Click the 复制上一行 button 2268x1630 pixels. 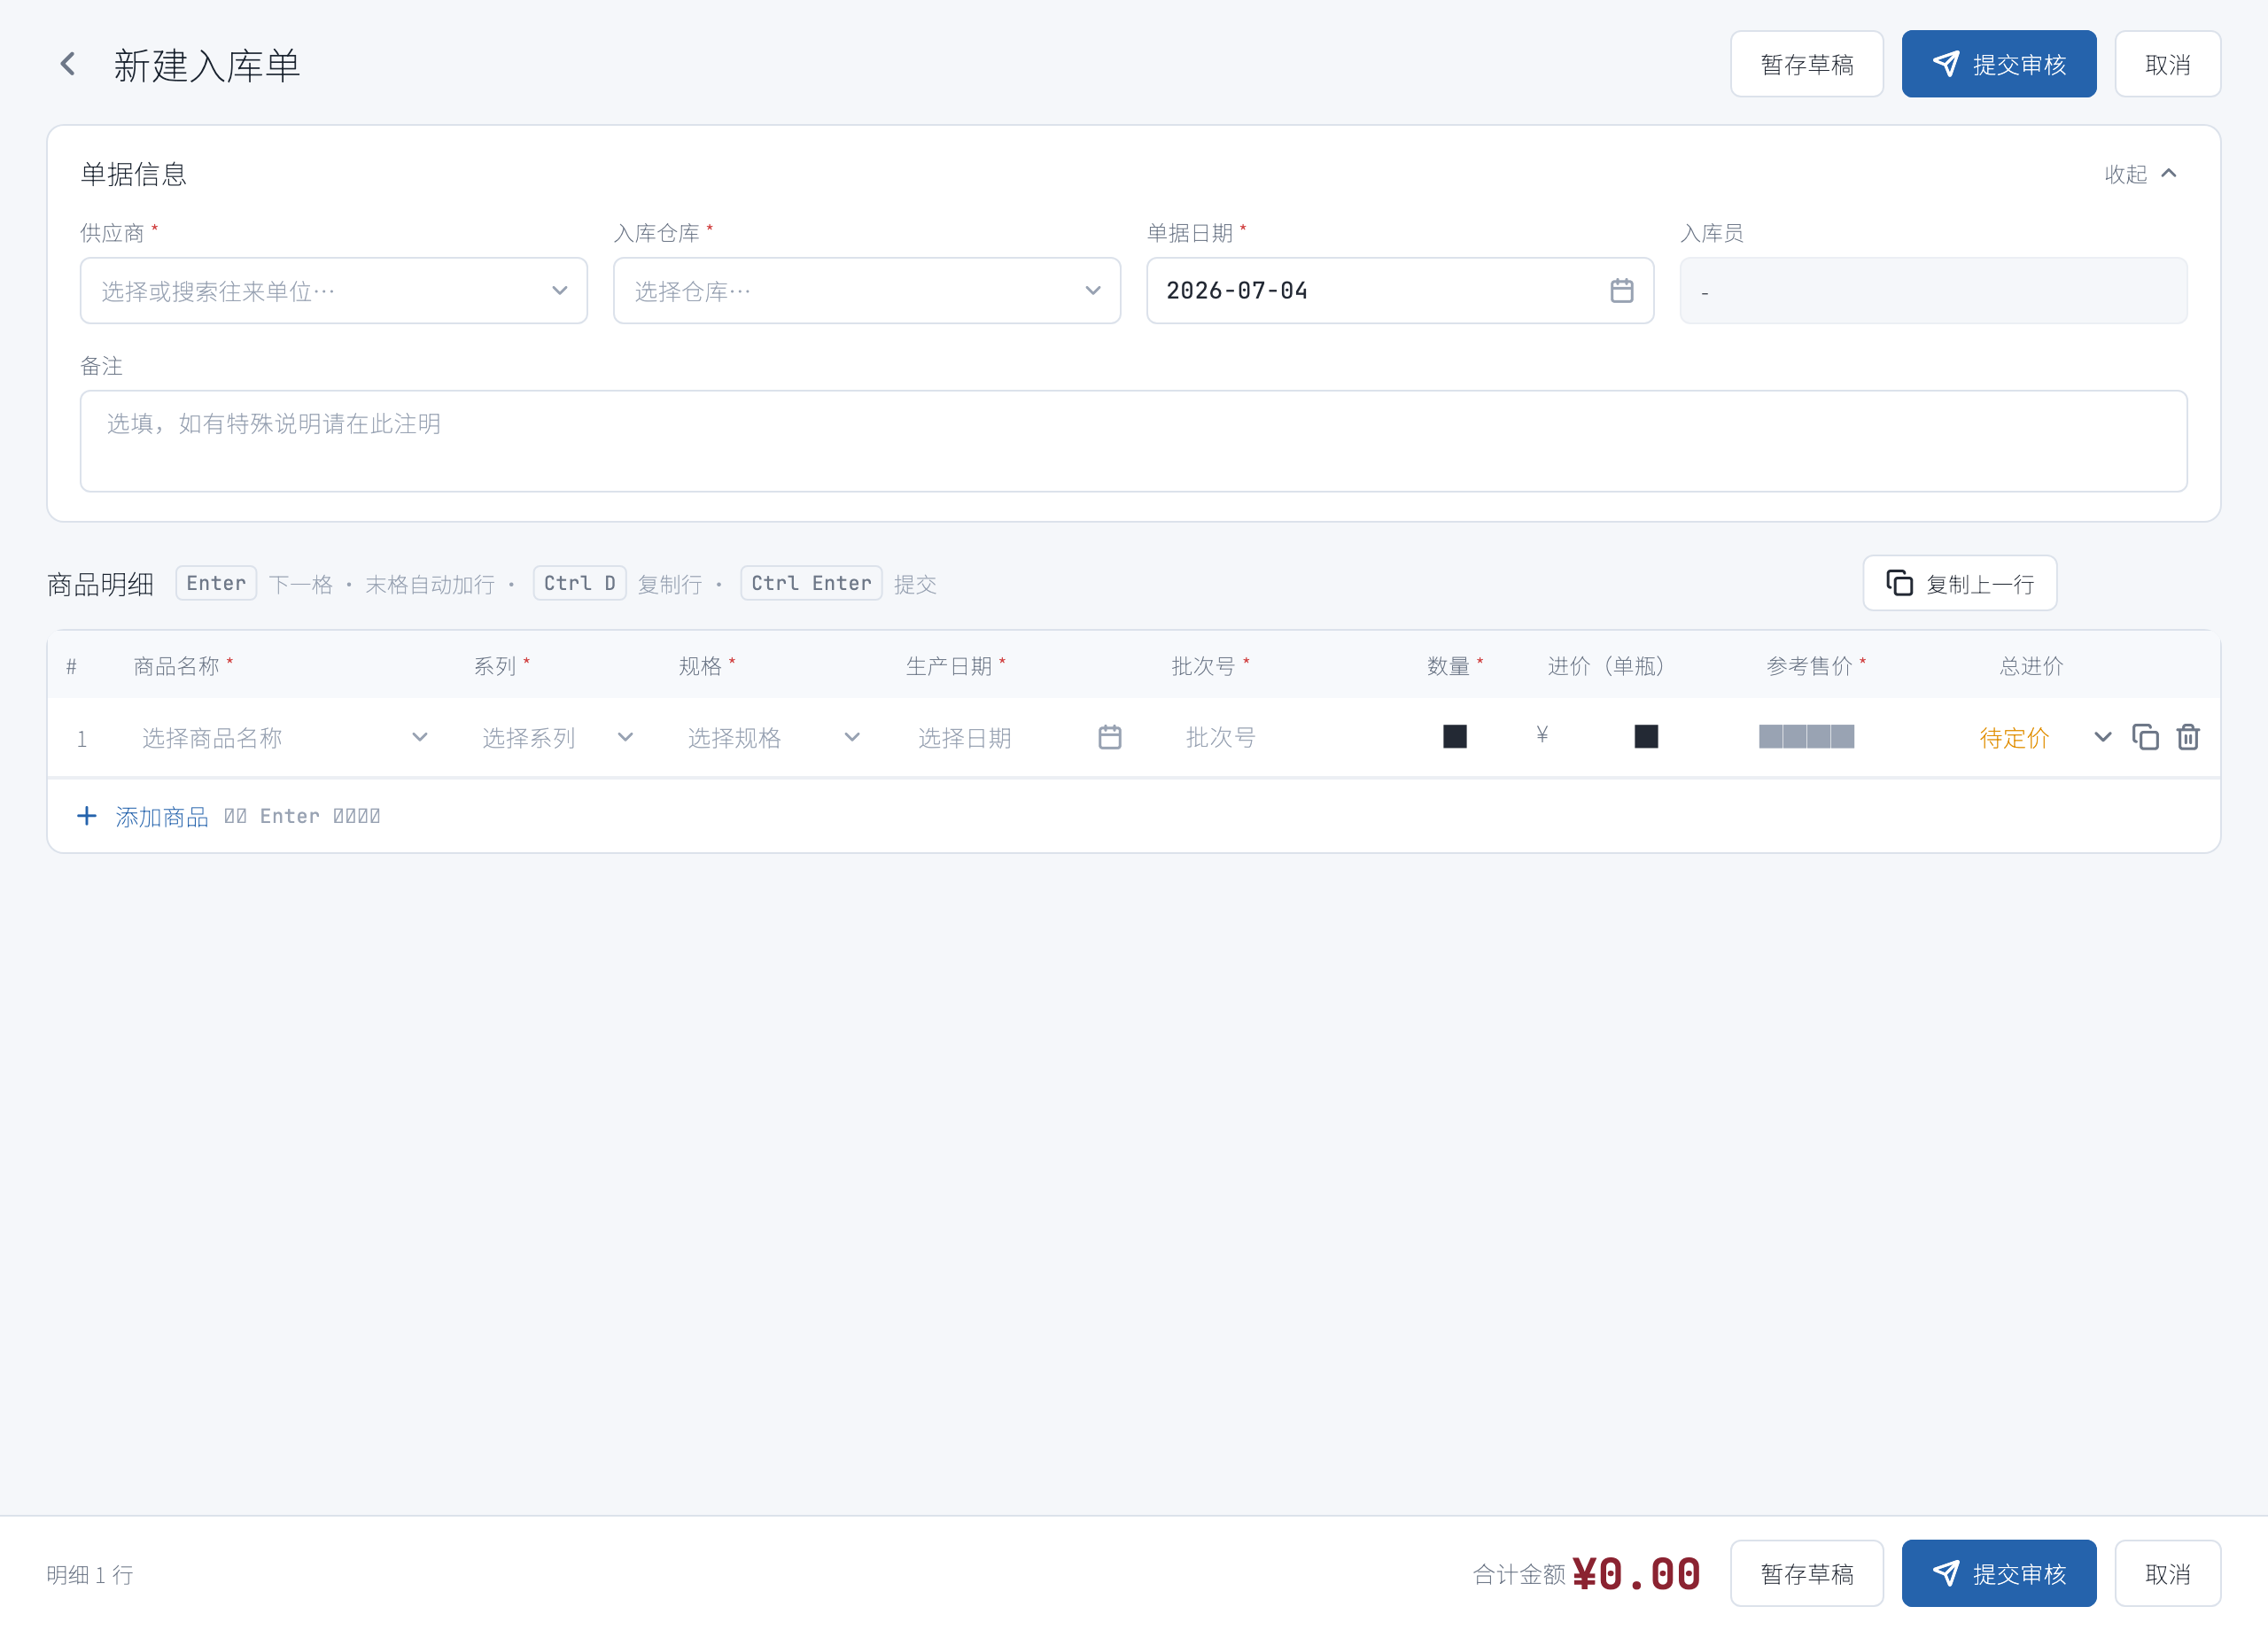[1959, 583]
